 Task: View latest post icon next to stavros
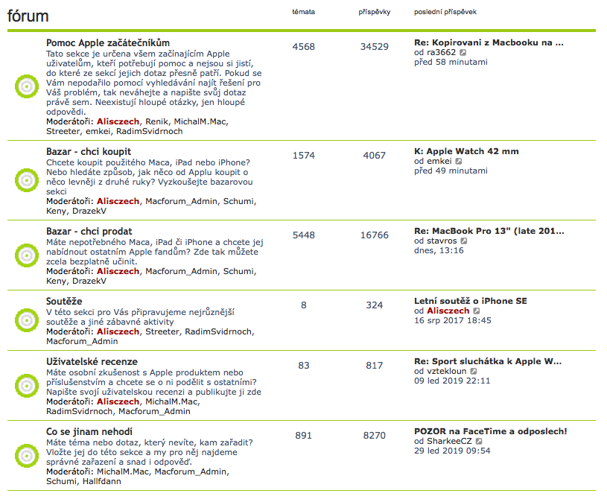[464, 241]
